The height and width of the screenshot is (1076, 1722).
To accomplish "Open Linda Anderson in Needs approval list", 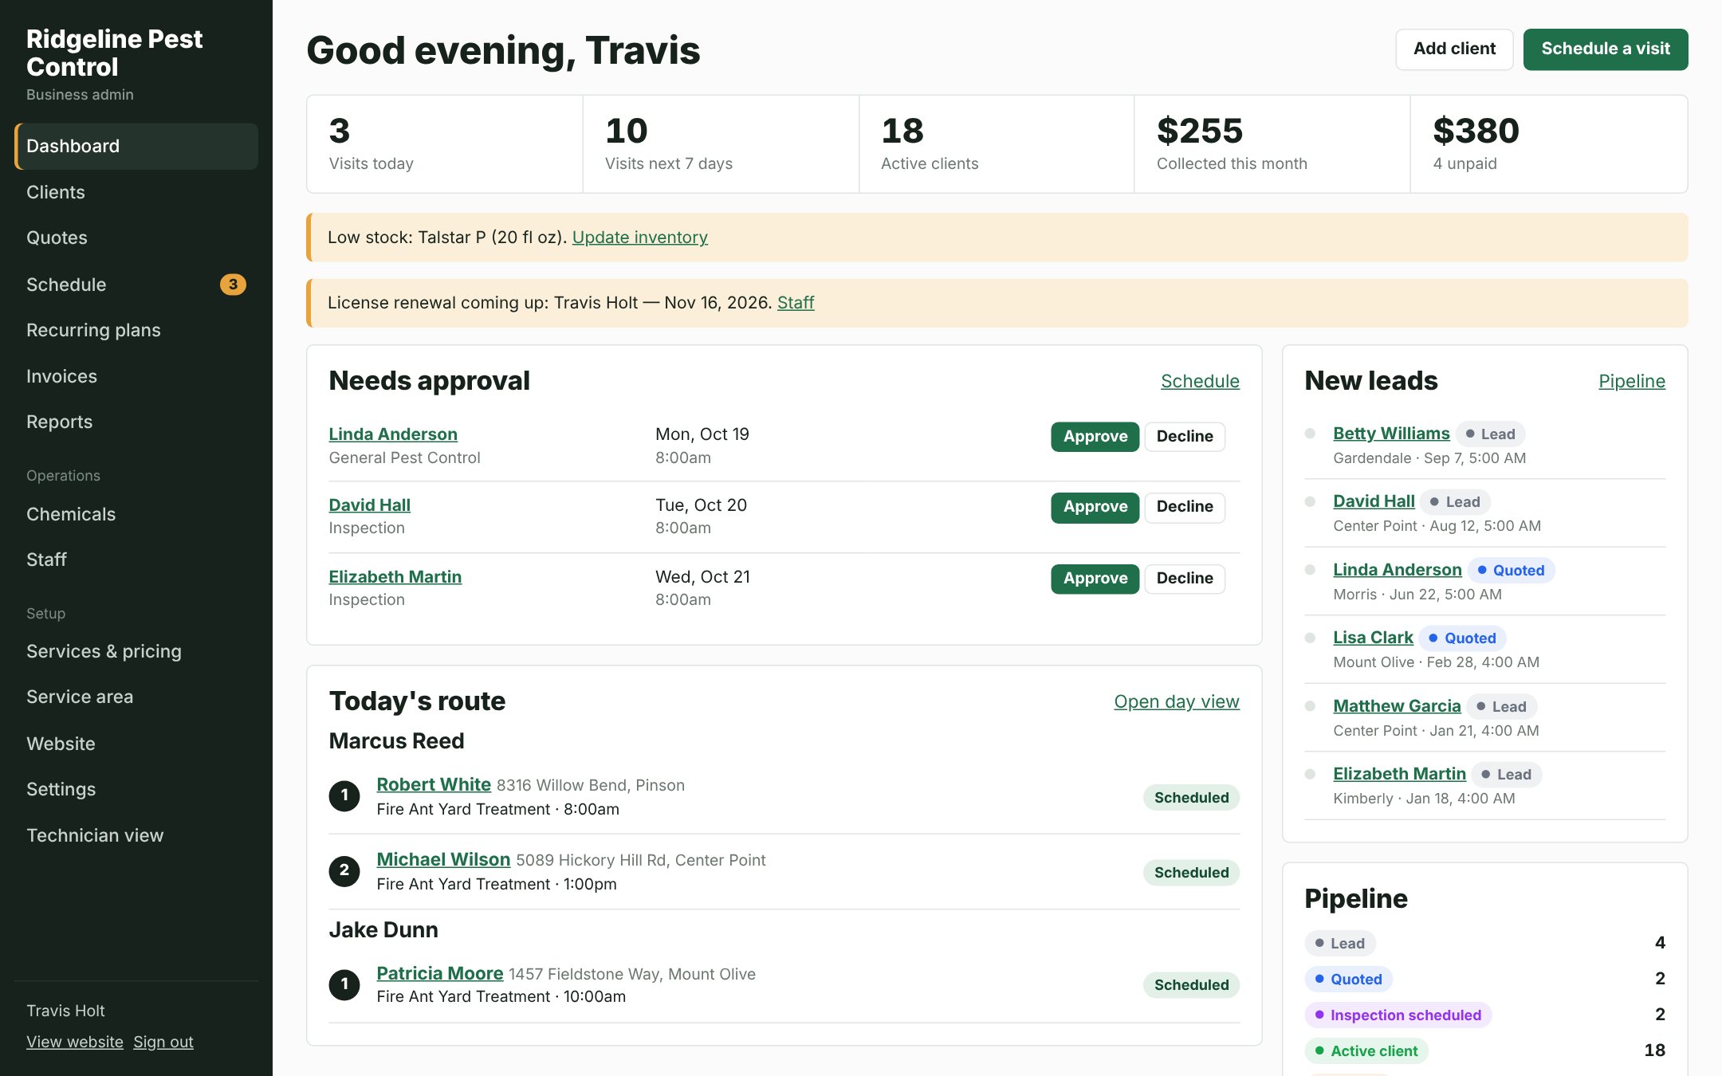I will [x=393, y=434].
